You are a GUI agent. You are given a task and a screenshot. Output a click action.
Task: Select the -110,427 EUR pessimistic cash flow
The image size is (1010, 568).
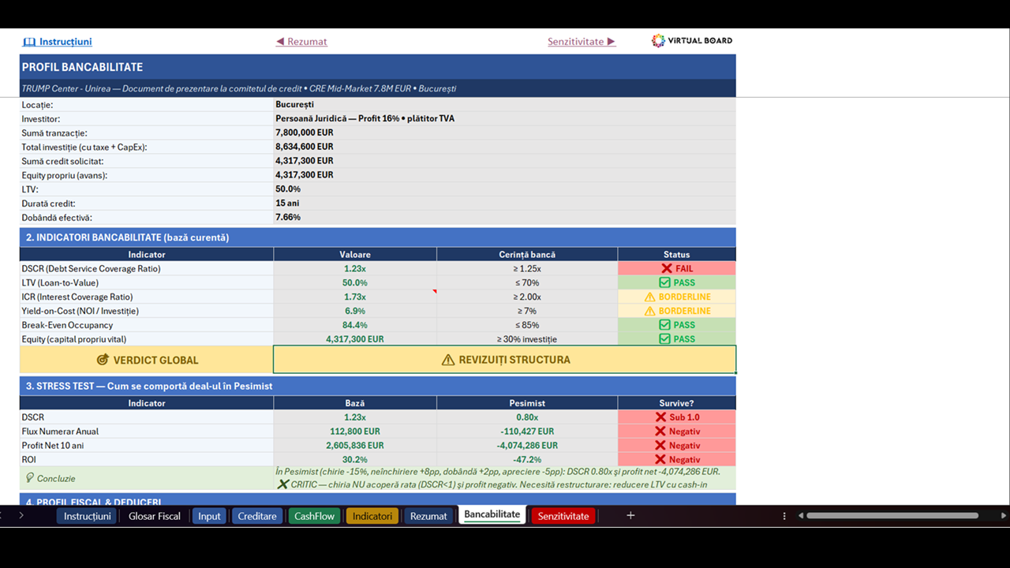click(527, 432)
